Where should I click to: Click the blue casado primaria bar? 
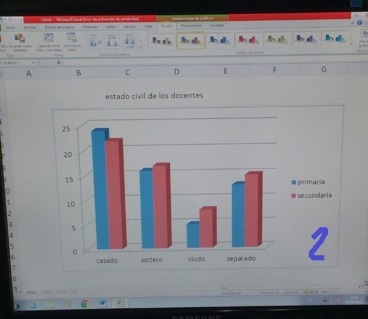(101, 189)
